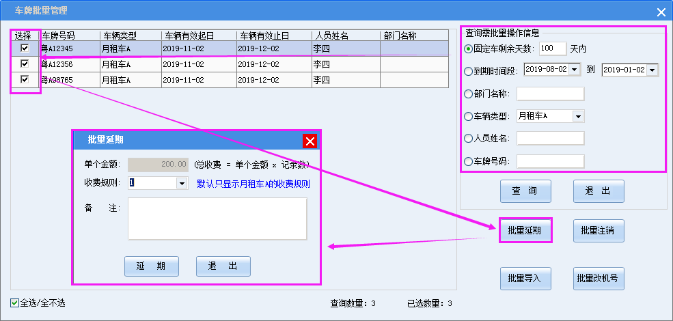Choose the 车辆类型 radio button
The height and width of the screenshot is (321, 673).
click(469, 116)
